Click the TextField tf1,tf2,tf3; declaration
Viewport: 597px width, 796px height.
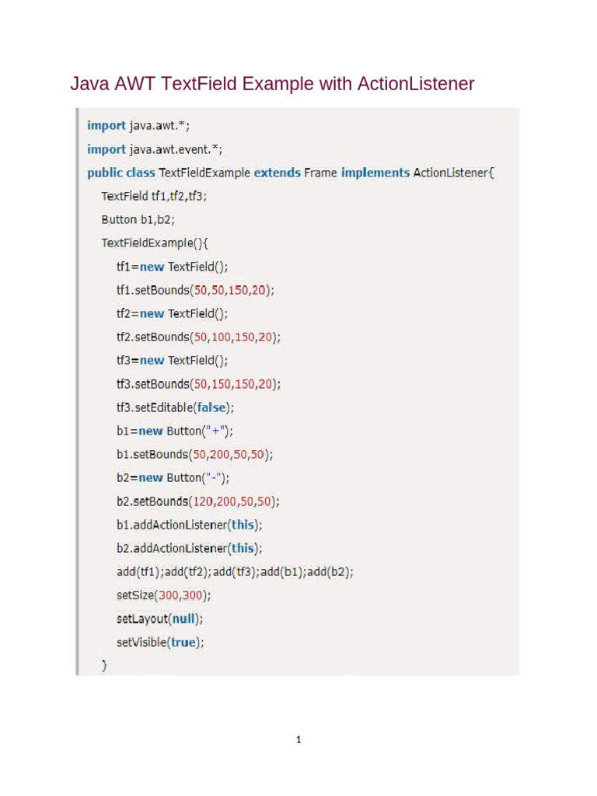pyautogui.click(x=154, y=197)
